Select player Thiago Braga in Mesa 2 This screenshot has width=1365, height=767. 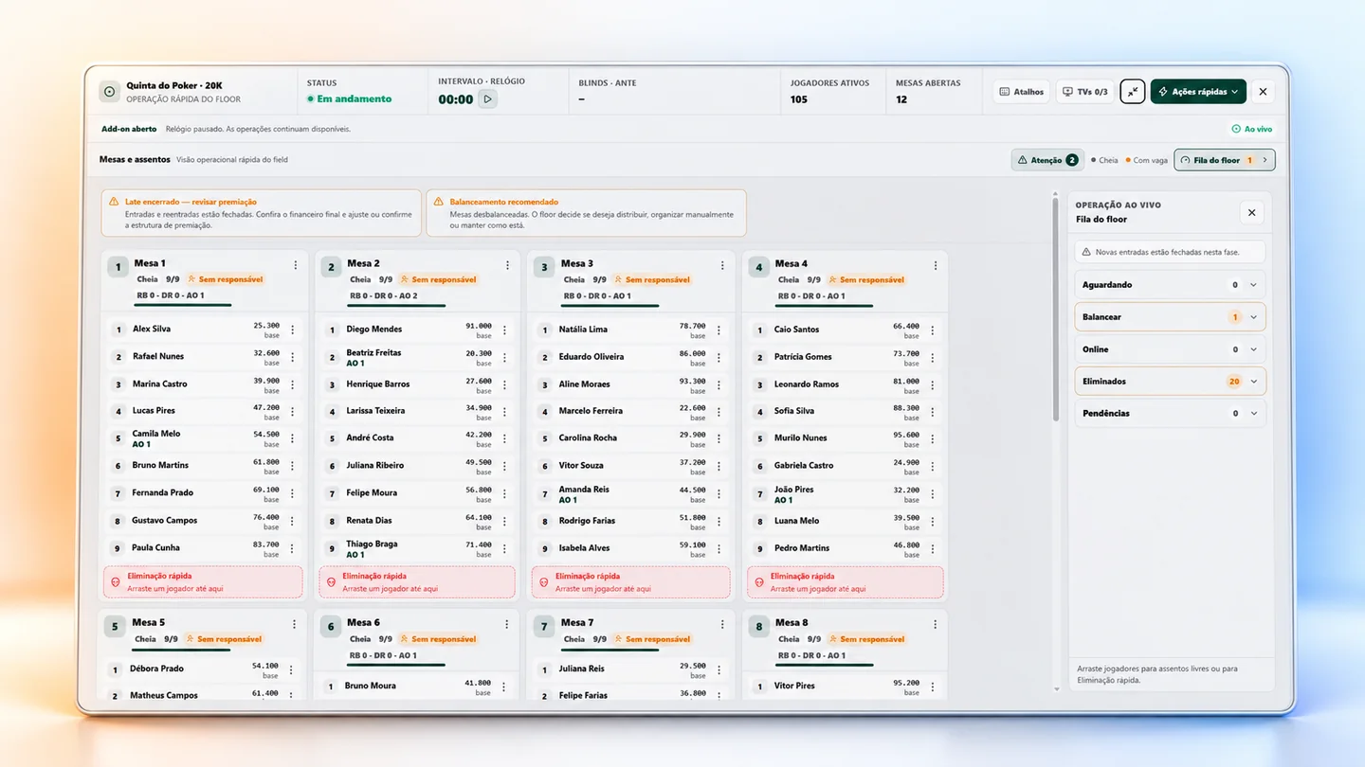(416, 549)
